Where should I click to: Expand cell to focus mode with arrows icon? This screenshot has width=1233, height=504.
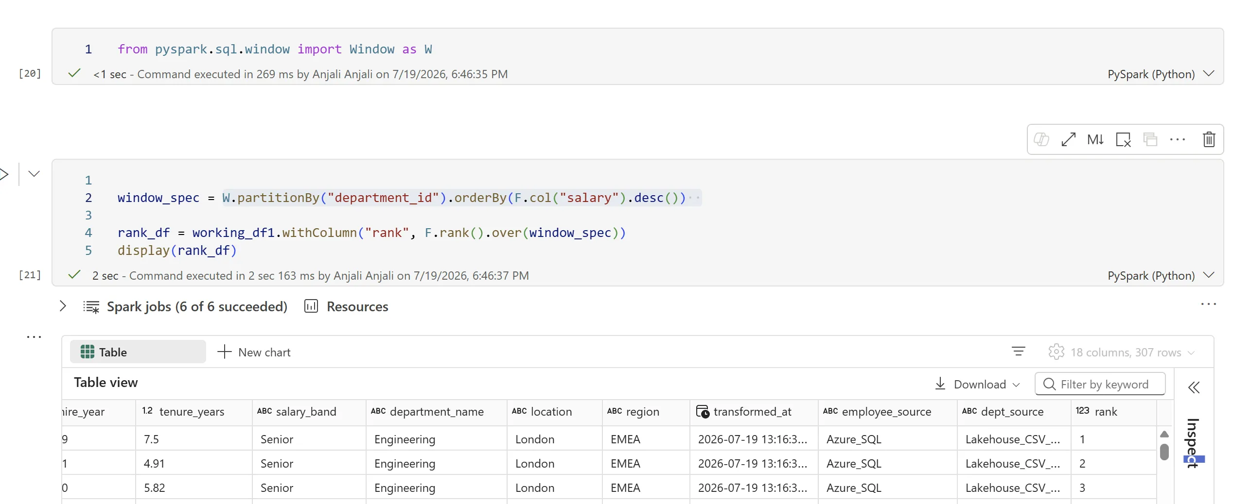[x=1068, y=140]
